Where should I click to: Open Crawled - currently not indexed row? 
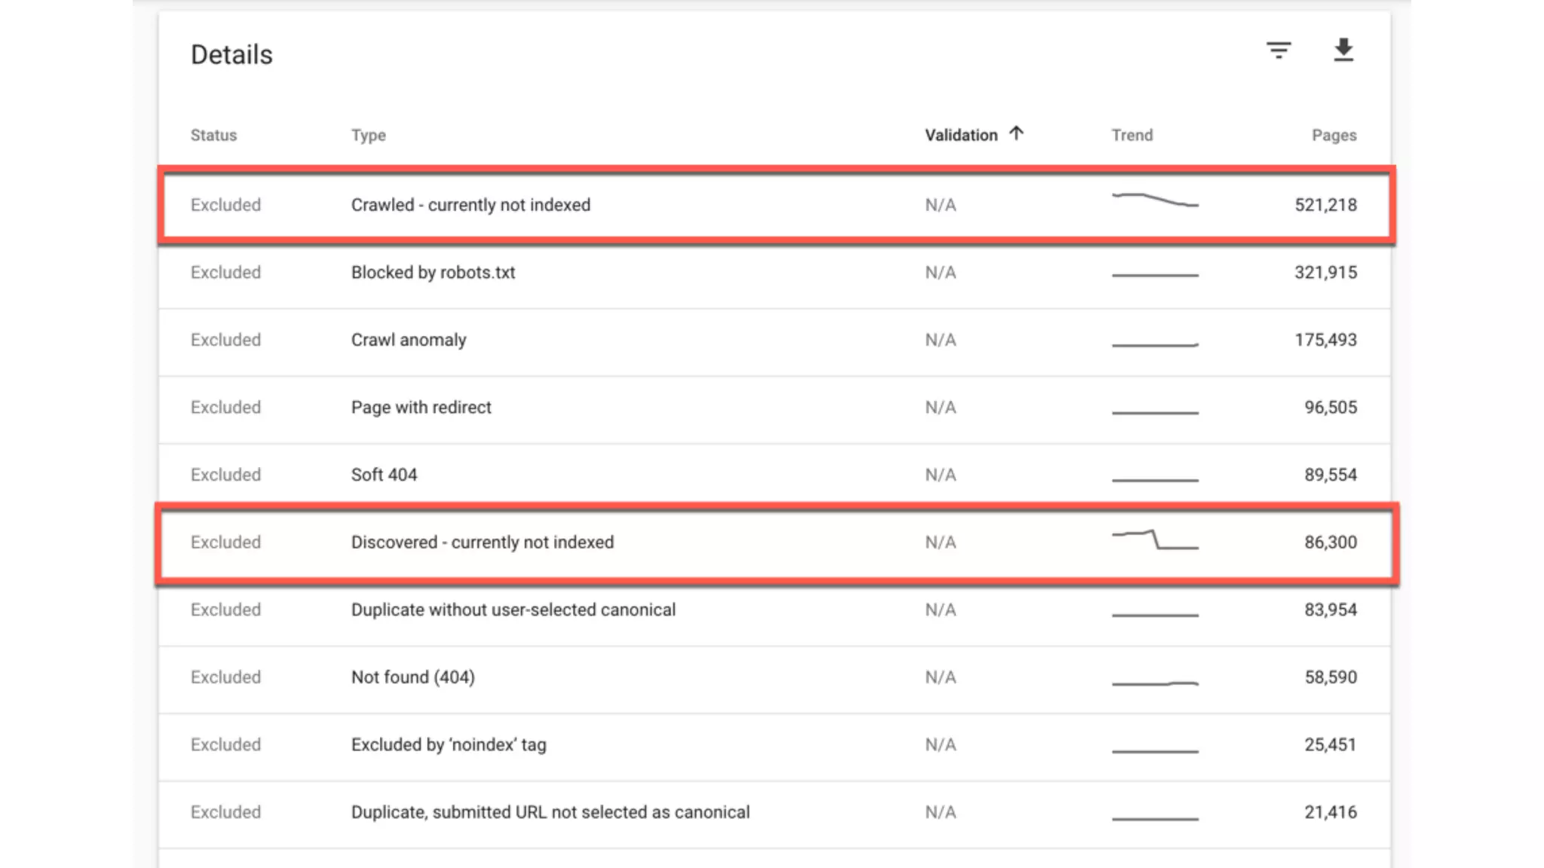click(470, 205)
